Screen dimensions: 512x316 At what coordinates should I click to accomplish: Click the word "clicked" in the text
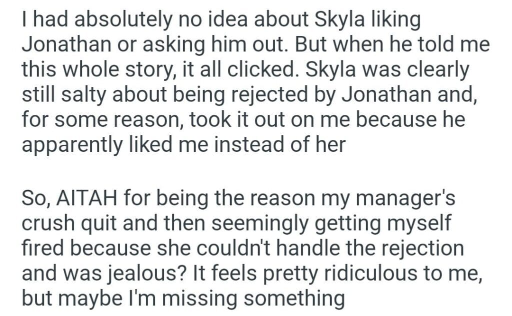pyautogui.click(x=256, y=70)
